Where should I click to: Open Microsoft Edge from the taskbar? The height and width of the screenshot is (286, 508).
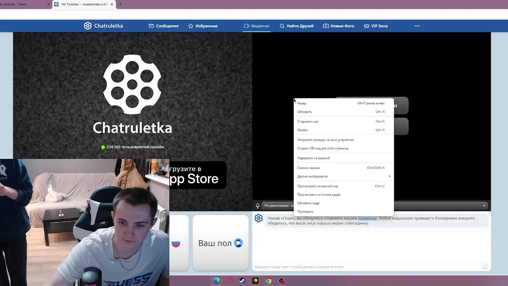216,281
